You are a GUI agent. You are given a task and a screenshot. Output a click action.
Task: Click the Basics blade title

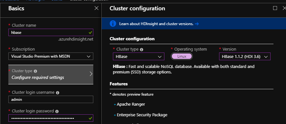[16, 8]
